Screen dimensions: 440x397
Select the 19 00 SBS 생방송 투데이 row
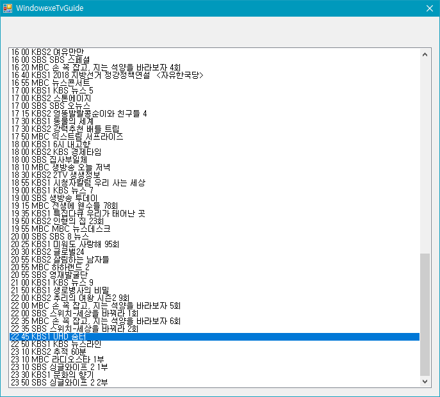(x=215, y=198)
